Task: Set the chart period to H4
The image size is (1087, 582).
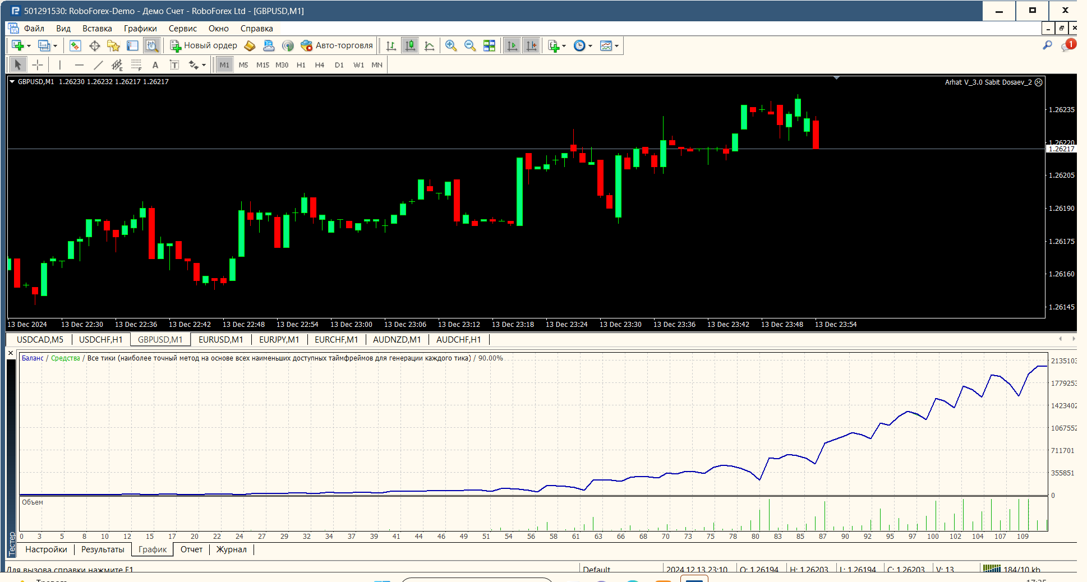Action: pos(320,65)
